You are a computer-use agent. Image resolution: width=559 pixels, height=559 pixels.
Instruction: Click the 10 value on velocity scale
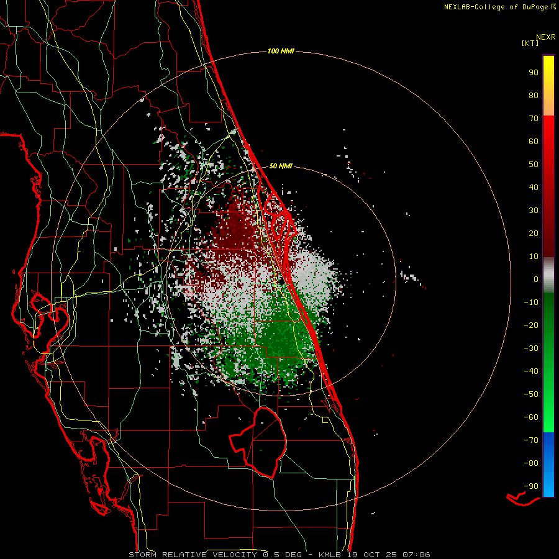click(534, 257)
